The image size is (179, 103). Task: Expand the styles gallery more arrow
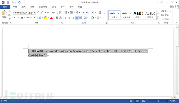[x=158, y=18]
